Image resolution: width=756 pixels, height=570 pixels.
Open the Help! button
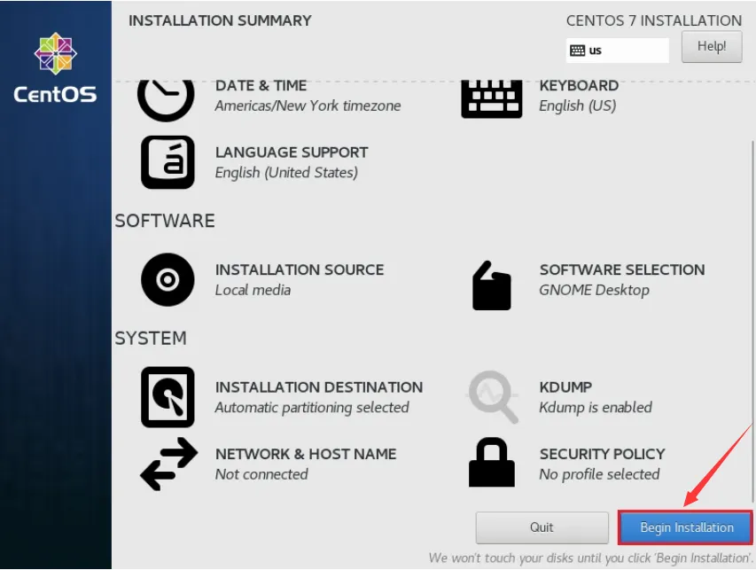point(712,47)
